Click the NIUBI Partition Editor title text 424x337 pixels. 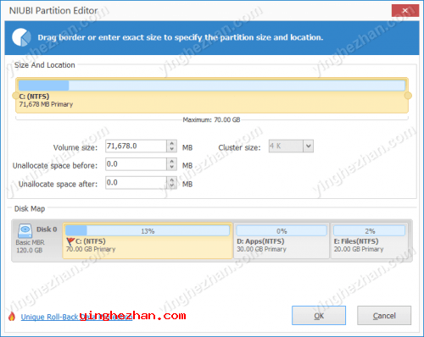coord(53,10)
